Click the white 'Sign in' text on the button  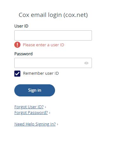[35, 90]
